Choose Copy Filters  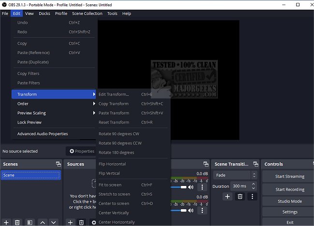point(54,73)
